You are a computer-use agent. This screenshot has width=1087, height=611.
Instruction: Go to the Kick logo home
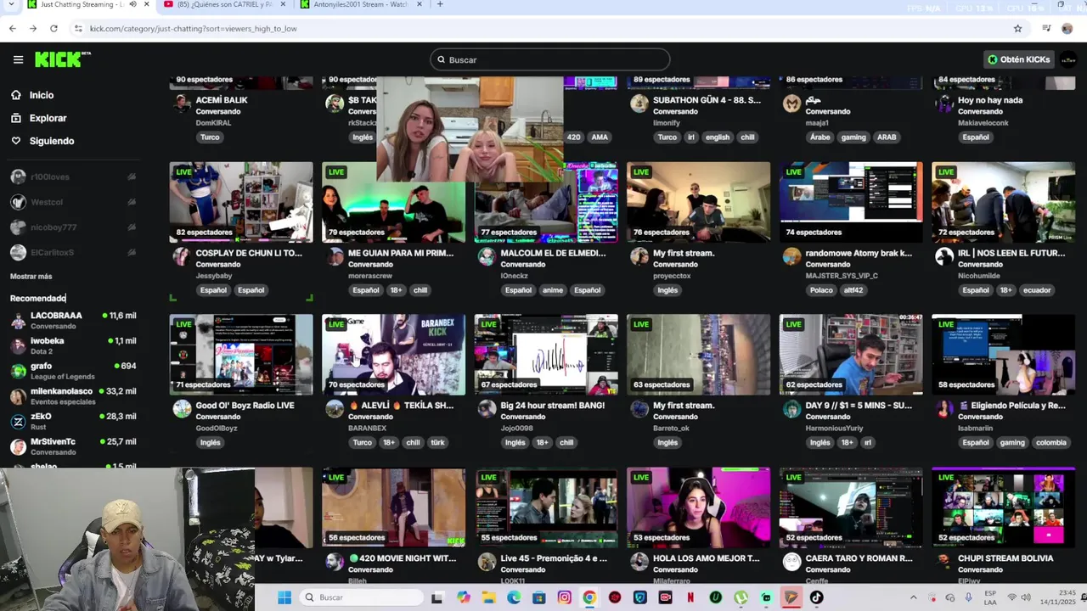pyautogui.click(x=62, y=59)
